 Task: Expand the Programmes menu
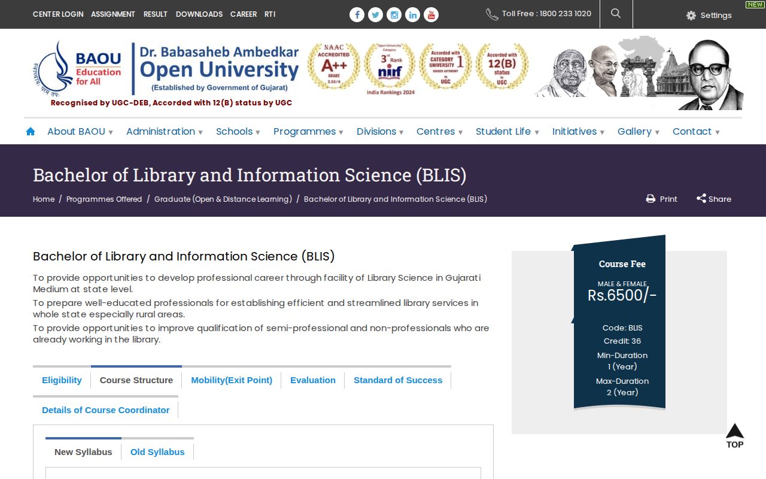pyautogui.click(x=308, y=132)
